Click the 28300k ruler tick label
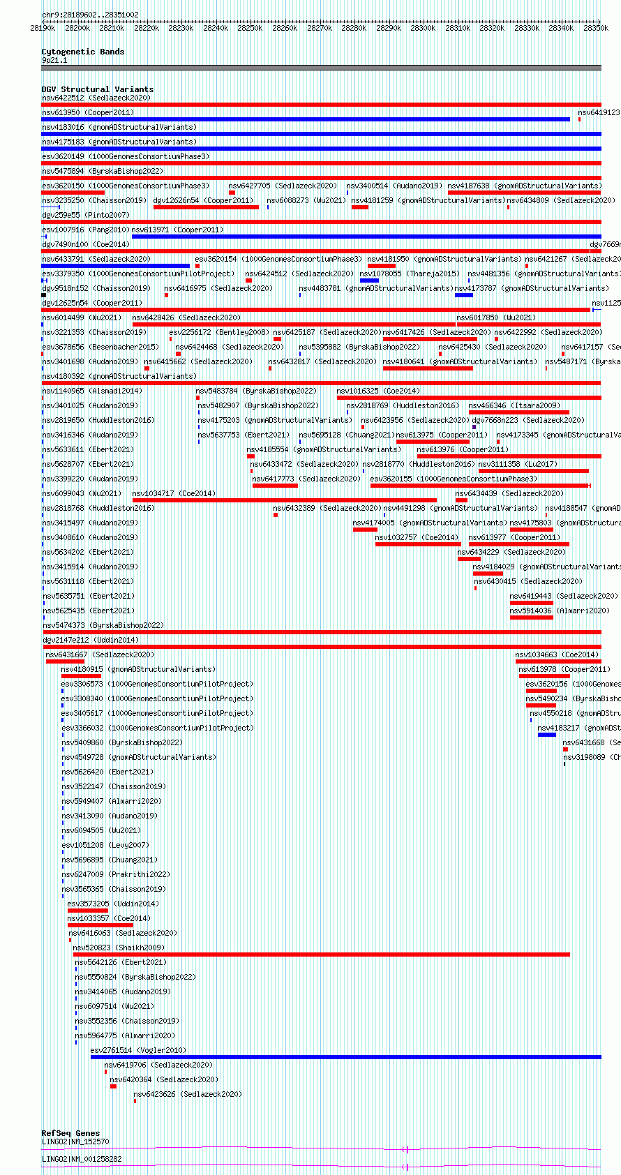621x1175 pixels. (423, 28)
